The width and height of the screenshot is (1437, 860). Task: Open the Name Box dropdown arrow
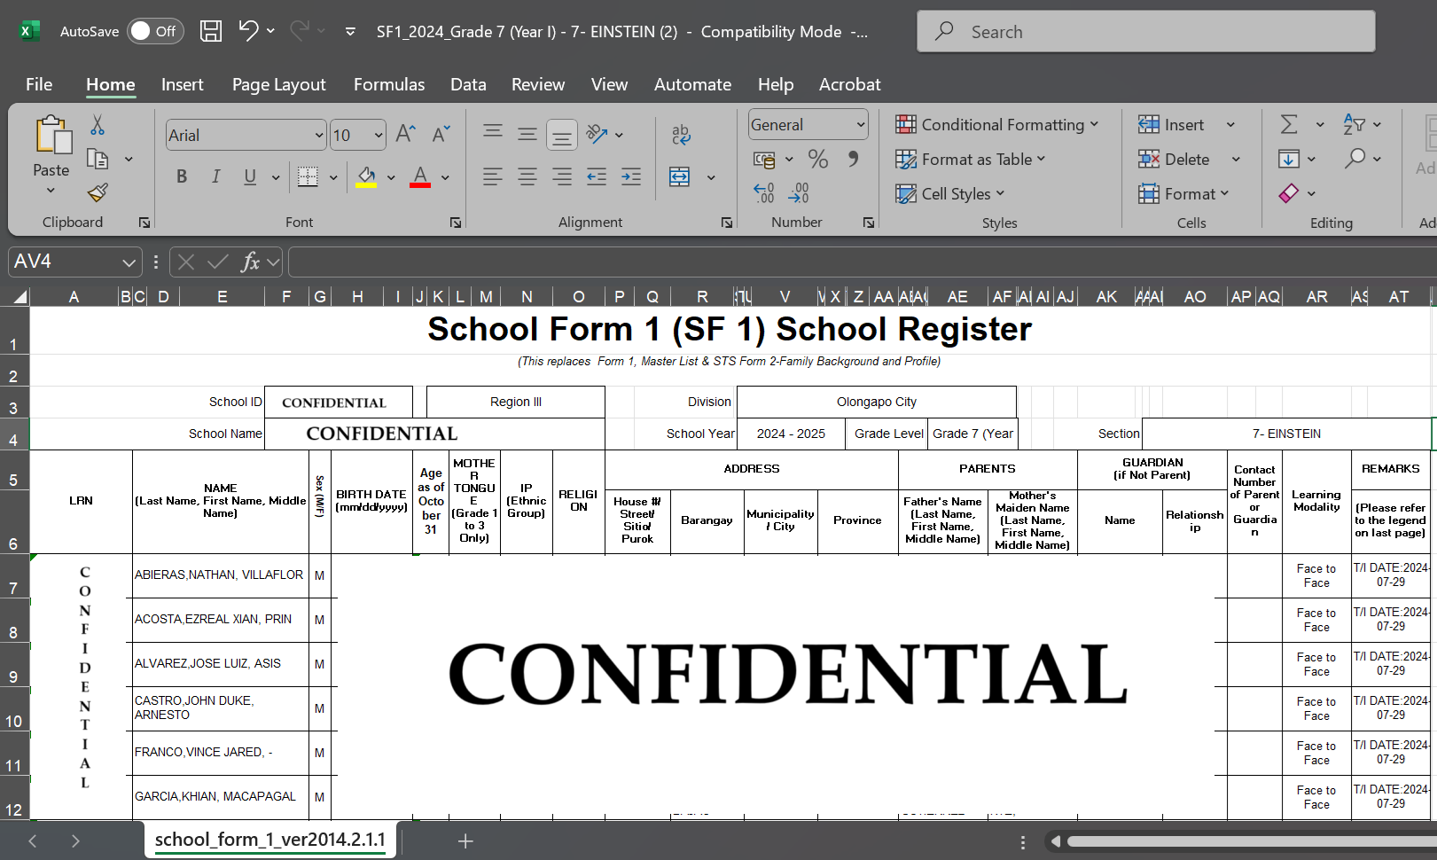[129, 262]
